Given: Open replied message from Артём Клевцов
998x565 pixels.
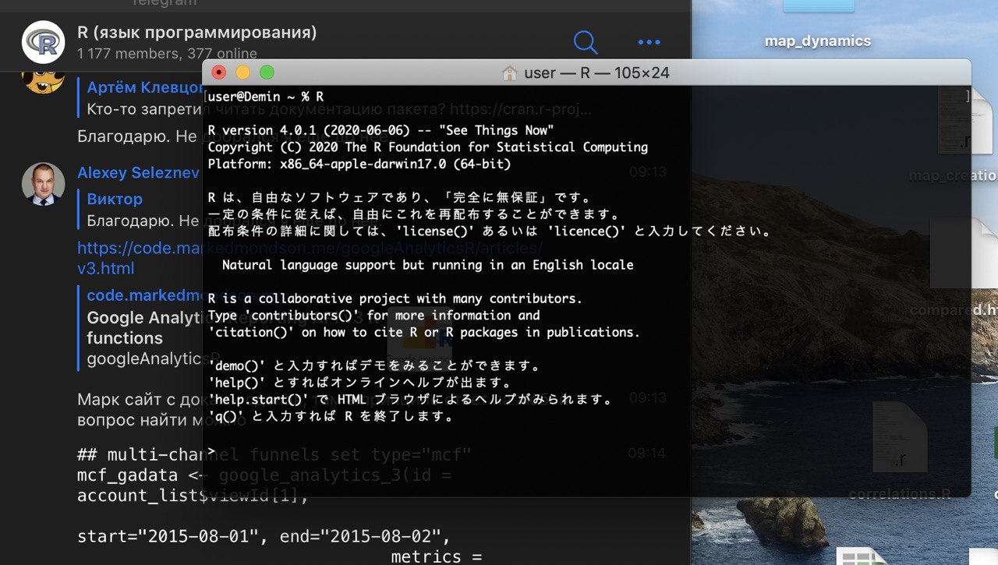Looking at the screenshot, I should tap(140, 98).
